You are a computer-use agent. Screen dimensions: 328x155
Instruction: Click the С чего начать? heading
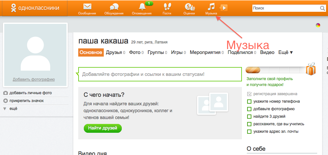[104, 95]
